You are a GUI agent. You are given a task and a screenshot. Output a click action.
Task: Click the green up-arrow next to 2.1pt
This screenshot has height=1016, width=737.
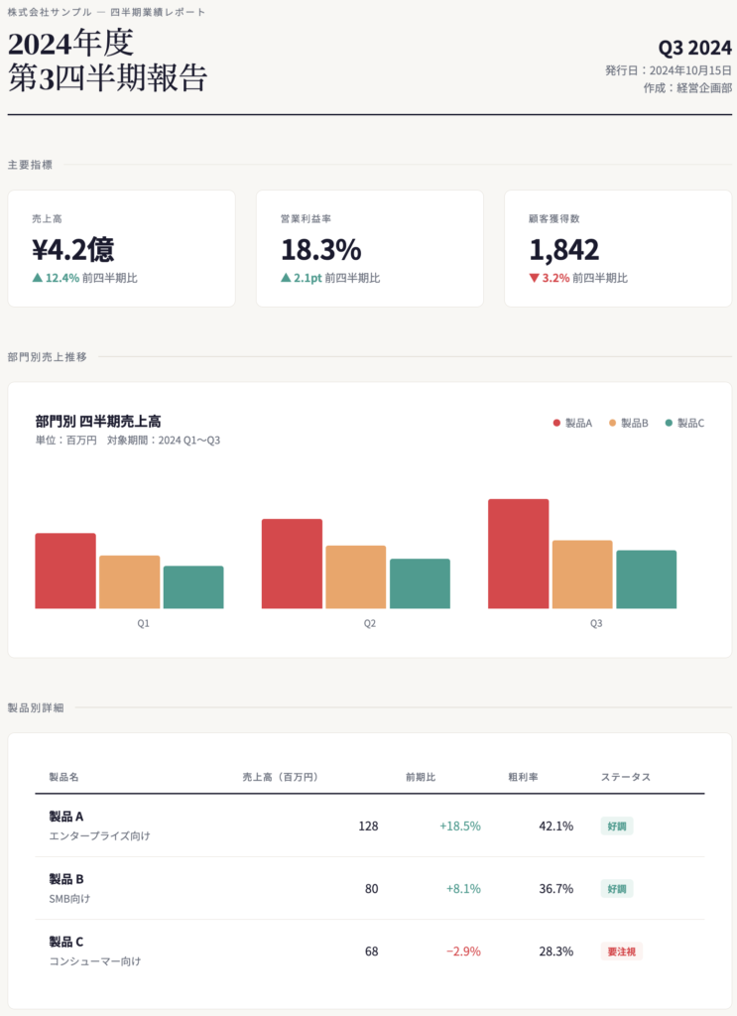(x=286, y=278)
